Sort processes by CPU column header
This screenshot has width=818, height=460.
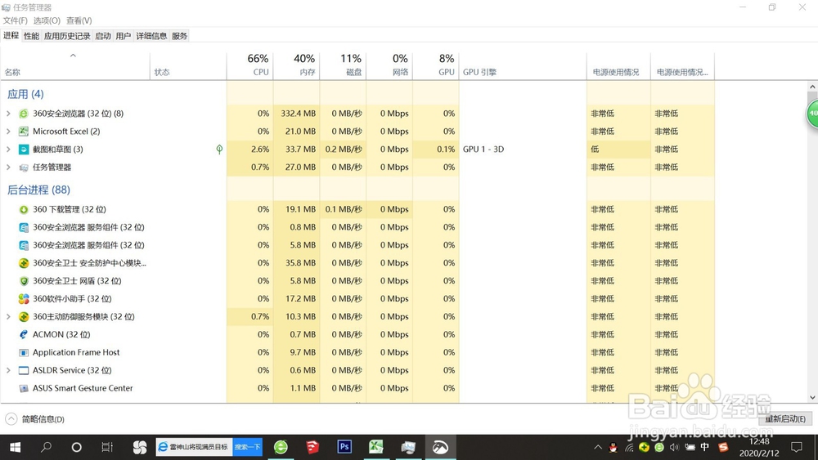pyautogui.click(x=249, y=65)
